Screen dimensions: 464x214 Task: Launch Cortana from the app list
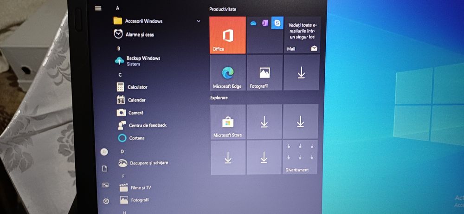(x=131, y=138)
